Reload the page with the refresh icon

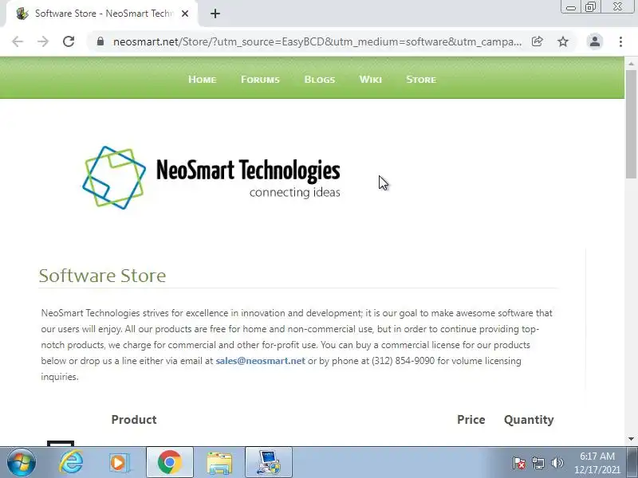(x=69, y=41)
